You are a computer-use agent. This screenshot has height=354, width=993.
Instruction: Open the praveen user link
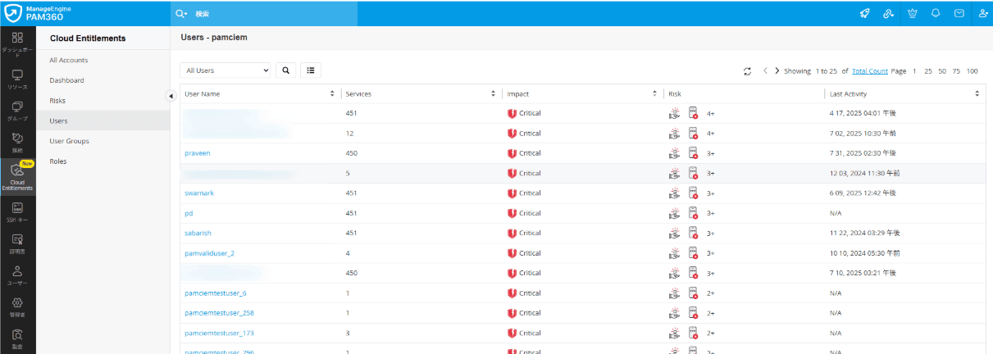[x=198, y=153]
